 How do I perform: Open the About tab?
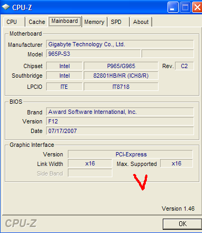[141, 22]
